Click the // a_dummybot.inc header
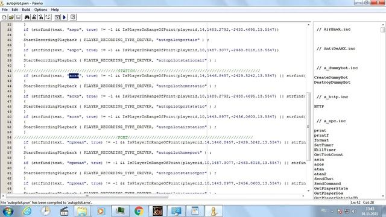386x217 pixels. pyautogui.click(x=337, y=68)
